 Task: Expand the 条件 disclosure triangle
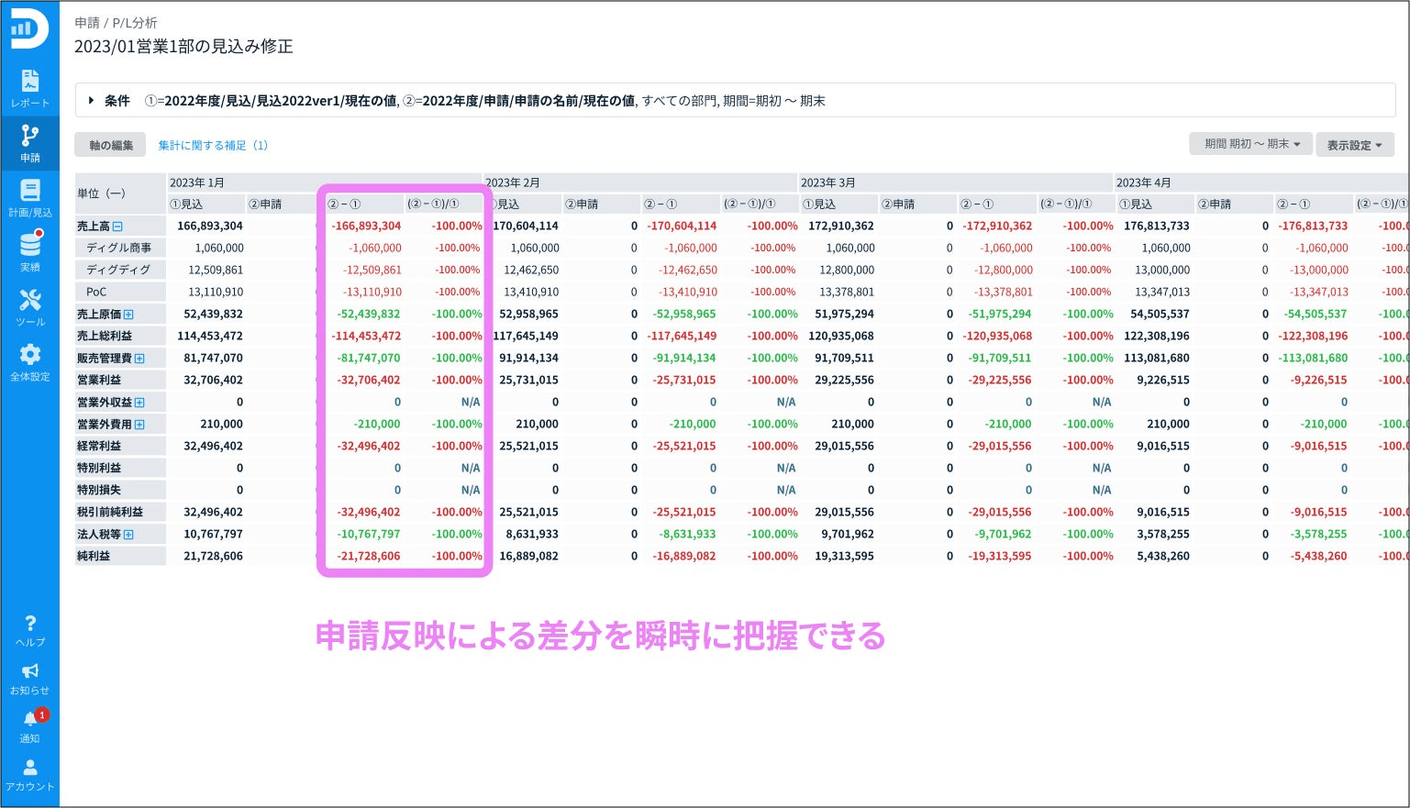(x=91, y=101)
